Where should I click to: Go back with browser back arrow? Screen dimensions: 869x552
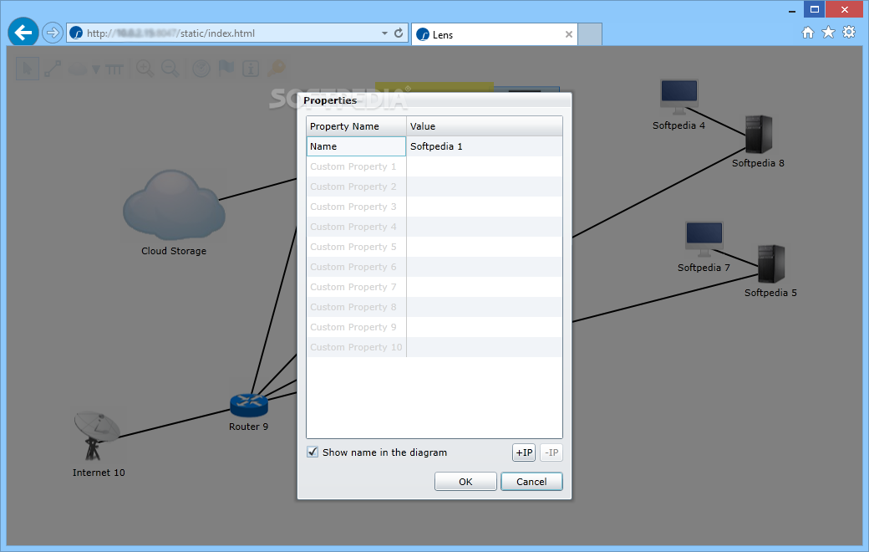[23, 33]
